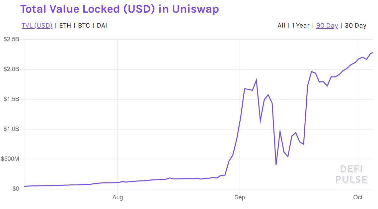This screenshot has width=378, height=209.
Task: Click the Oct label on the x-axis
Action: [358, 197]
